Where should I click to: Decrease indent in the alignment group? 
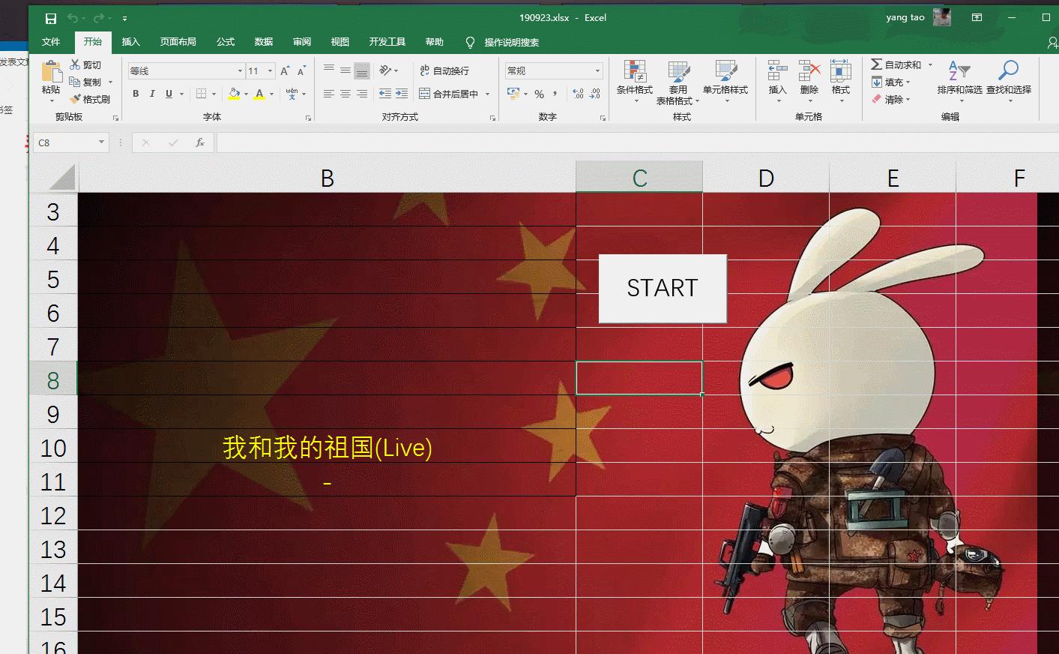pos(385,94)
